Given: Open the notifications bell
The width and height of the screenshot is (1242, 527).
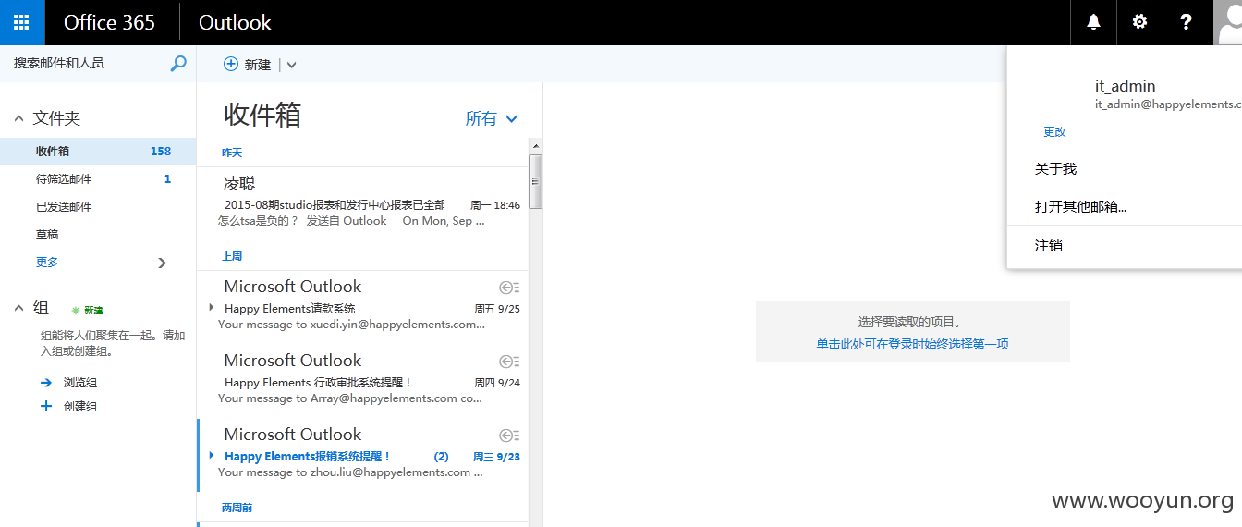Looking at the screenshot, I should tap(1093, 22).
